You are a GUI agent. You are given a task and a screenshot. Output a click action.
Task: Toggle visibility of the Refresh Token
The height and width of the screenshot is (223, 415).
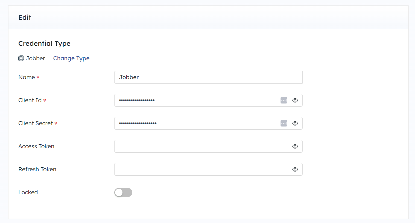coord(295,169)
